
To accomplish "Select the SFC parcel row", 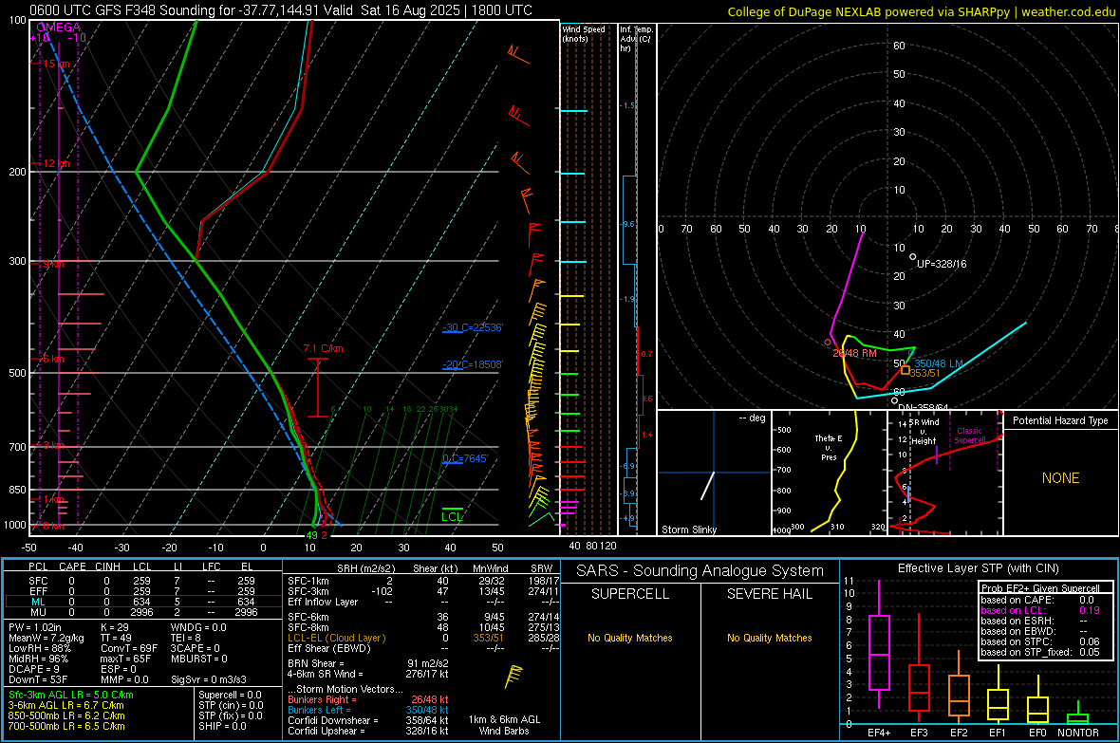I will [143, 581].
